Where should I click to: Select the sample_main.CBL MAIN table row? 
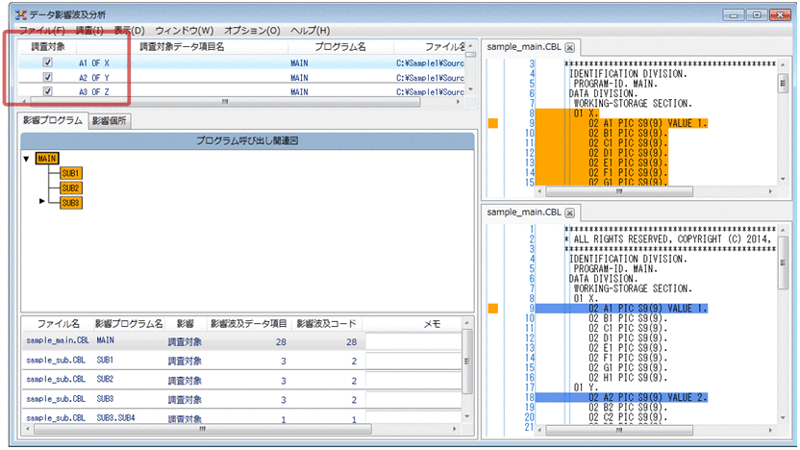(x=242, y=340)
